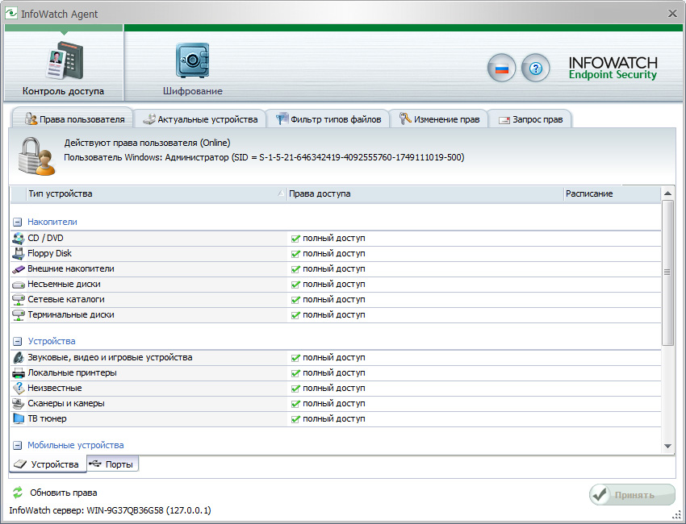Toggle Сетевые каталоги полный доступ checkmark
This screenshot has width=686, height=524.
295,300
